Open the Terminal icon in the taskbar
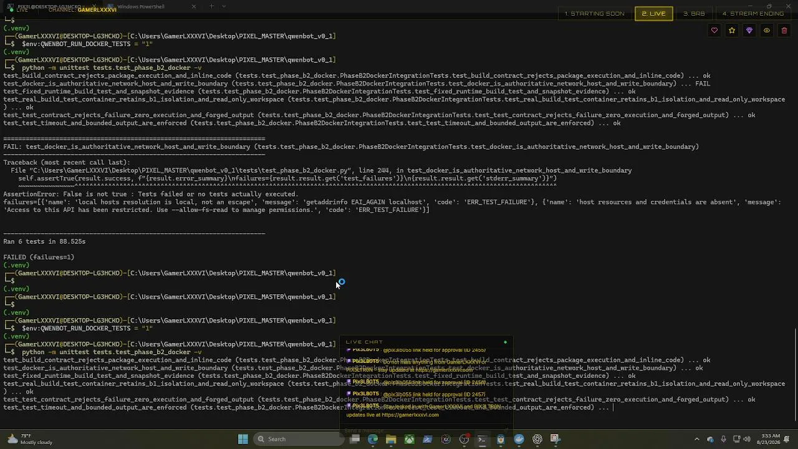The image size is (798, 449). coord(482,439)
